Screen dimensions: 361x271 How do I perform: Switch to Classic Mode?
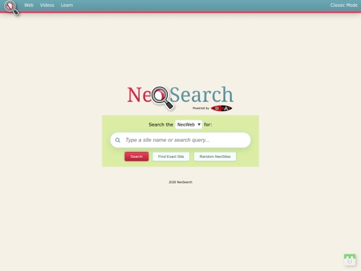click(x=344, y=5)
